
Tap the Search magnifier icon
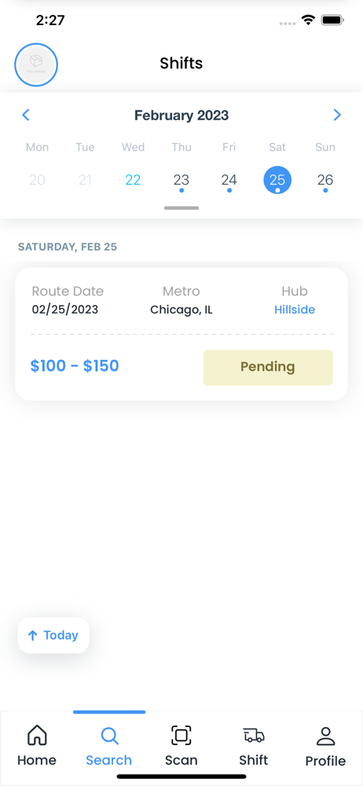109,736
